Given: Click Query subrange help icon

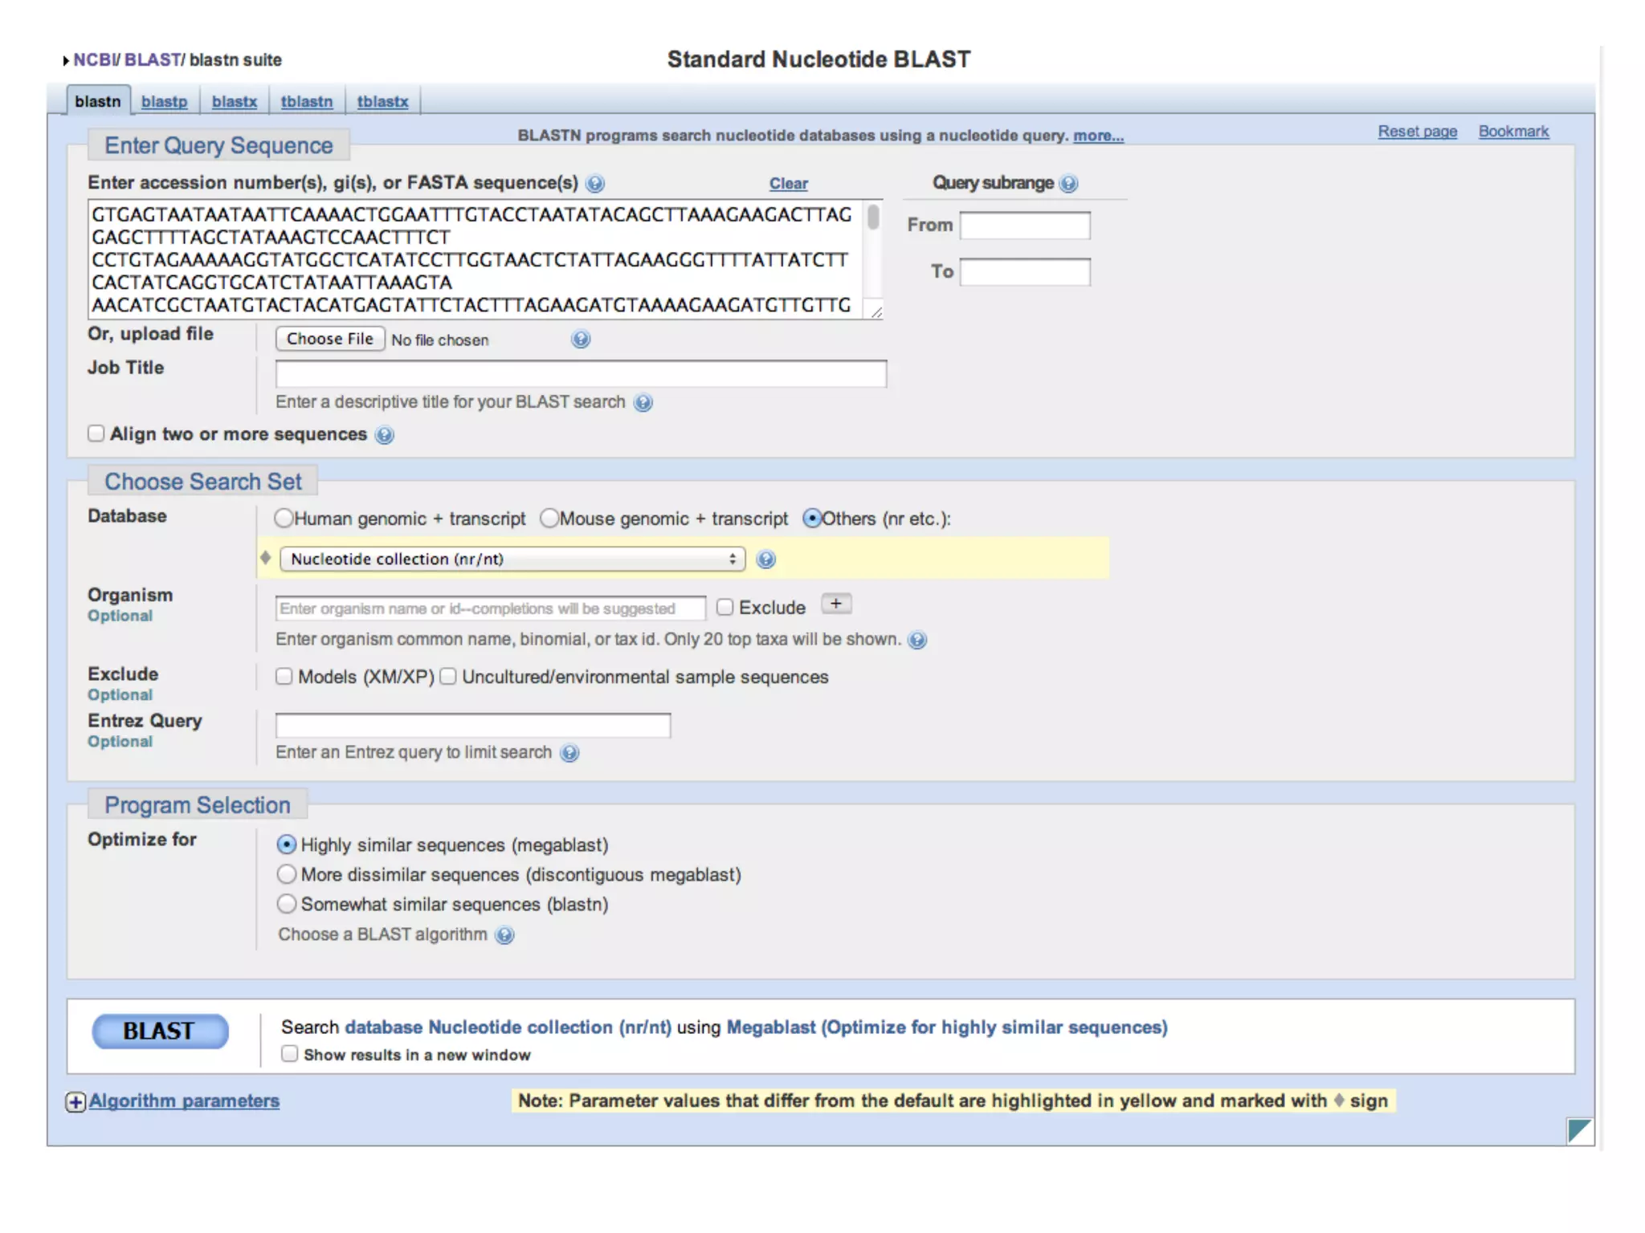Looking at the screenshot, I should pyautogui.click(x=1068, y=184).
